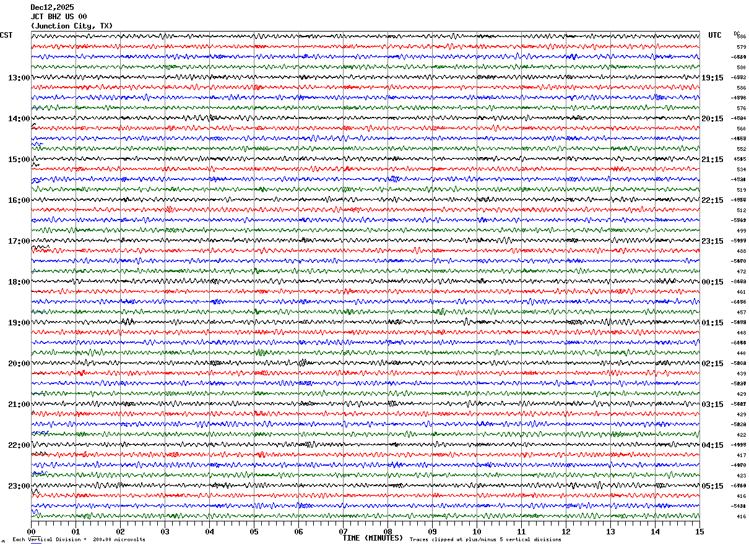Click the DC offset value 576
Screen dimensions: 749x548
[x=741, y=108]
